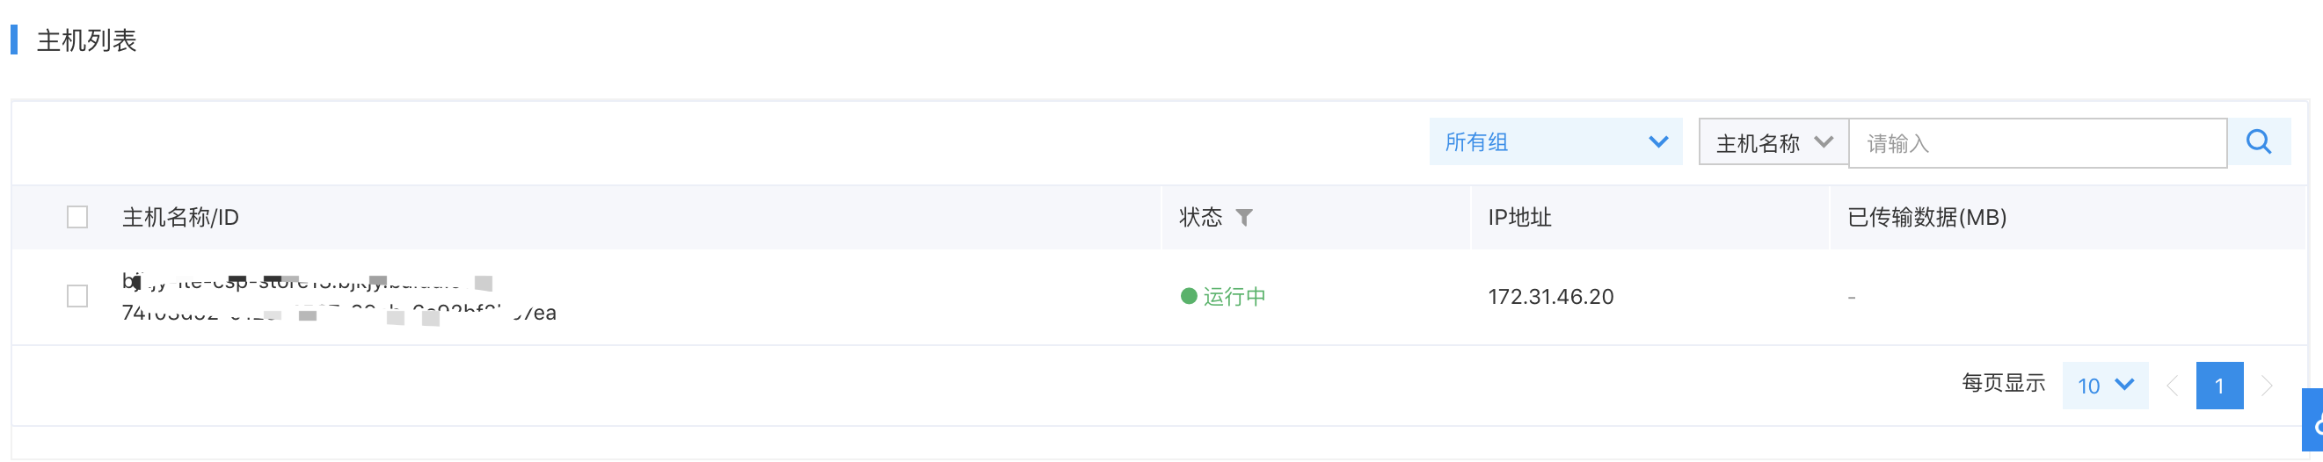Go to next page arrow
Image resolution: width=2323 pixels, height=462 pixels.
2266,386
